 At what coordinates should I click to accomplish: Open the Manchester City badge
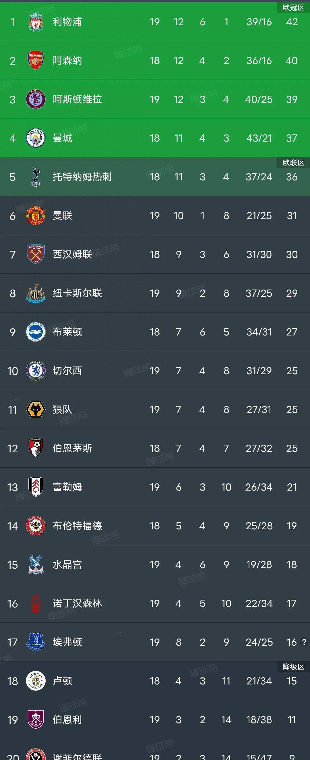[36, 138]
